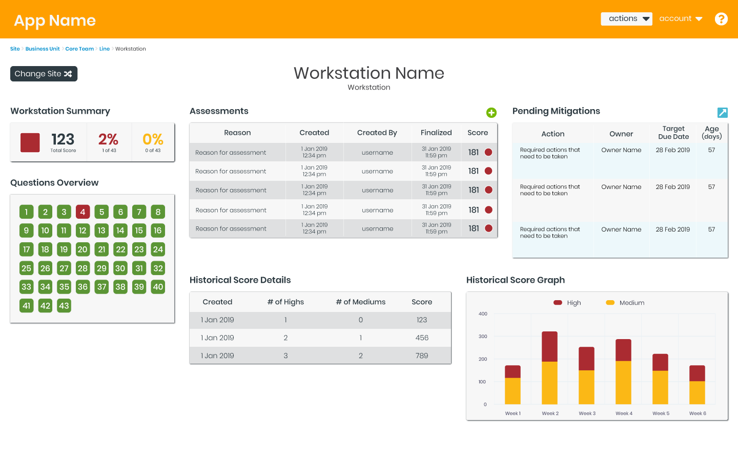This screenshot has width=738, height=461.
Task: Click the Change Site button
Action: [44, 74]
